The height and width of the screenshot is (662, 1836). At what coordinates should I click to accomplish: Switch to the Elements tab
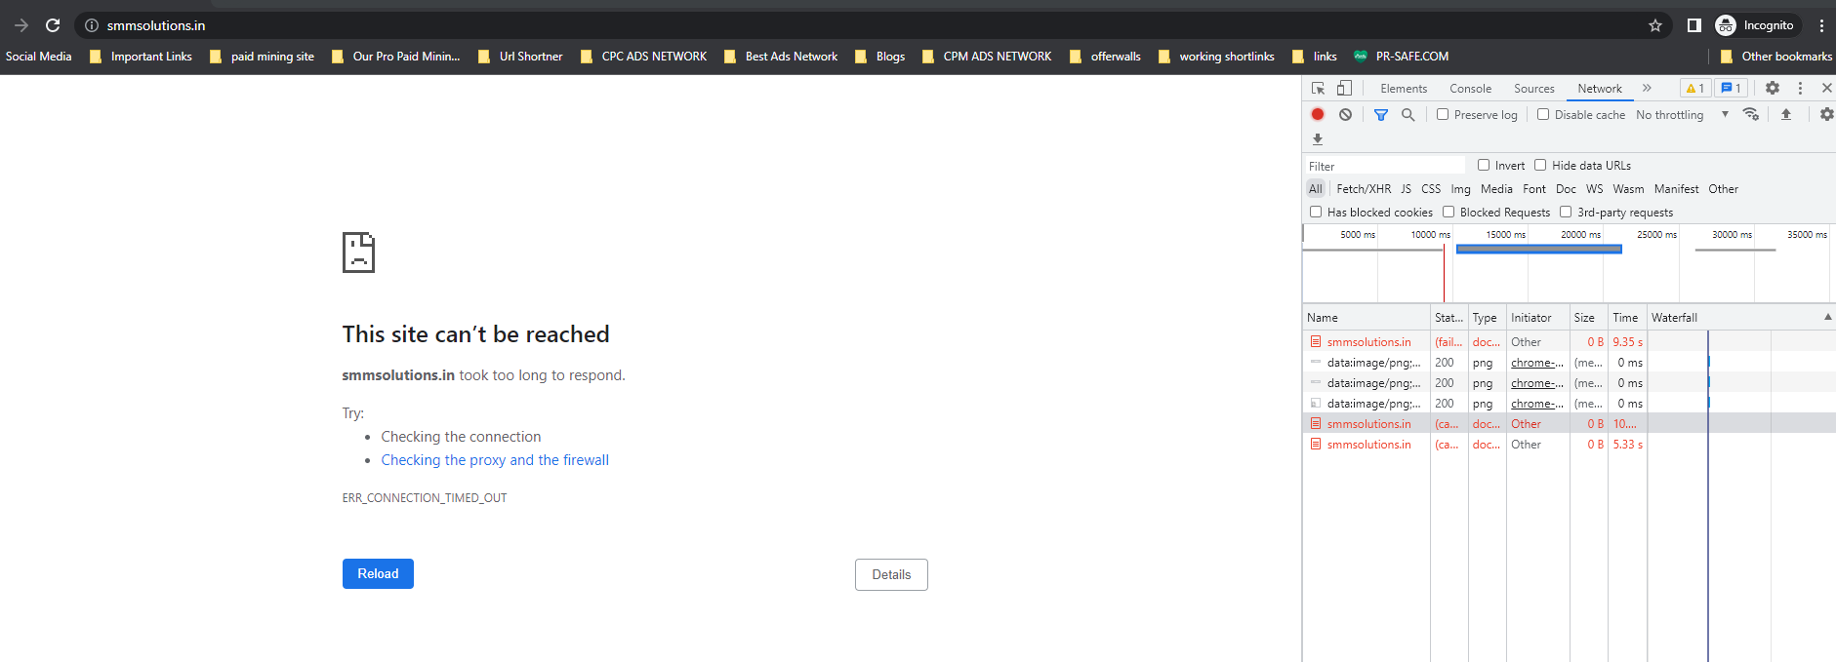click(1404, 88)
